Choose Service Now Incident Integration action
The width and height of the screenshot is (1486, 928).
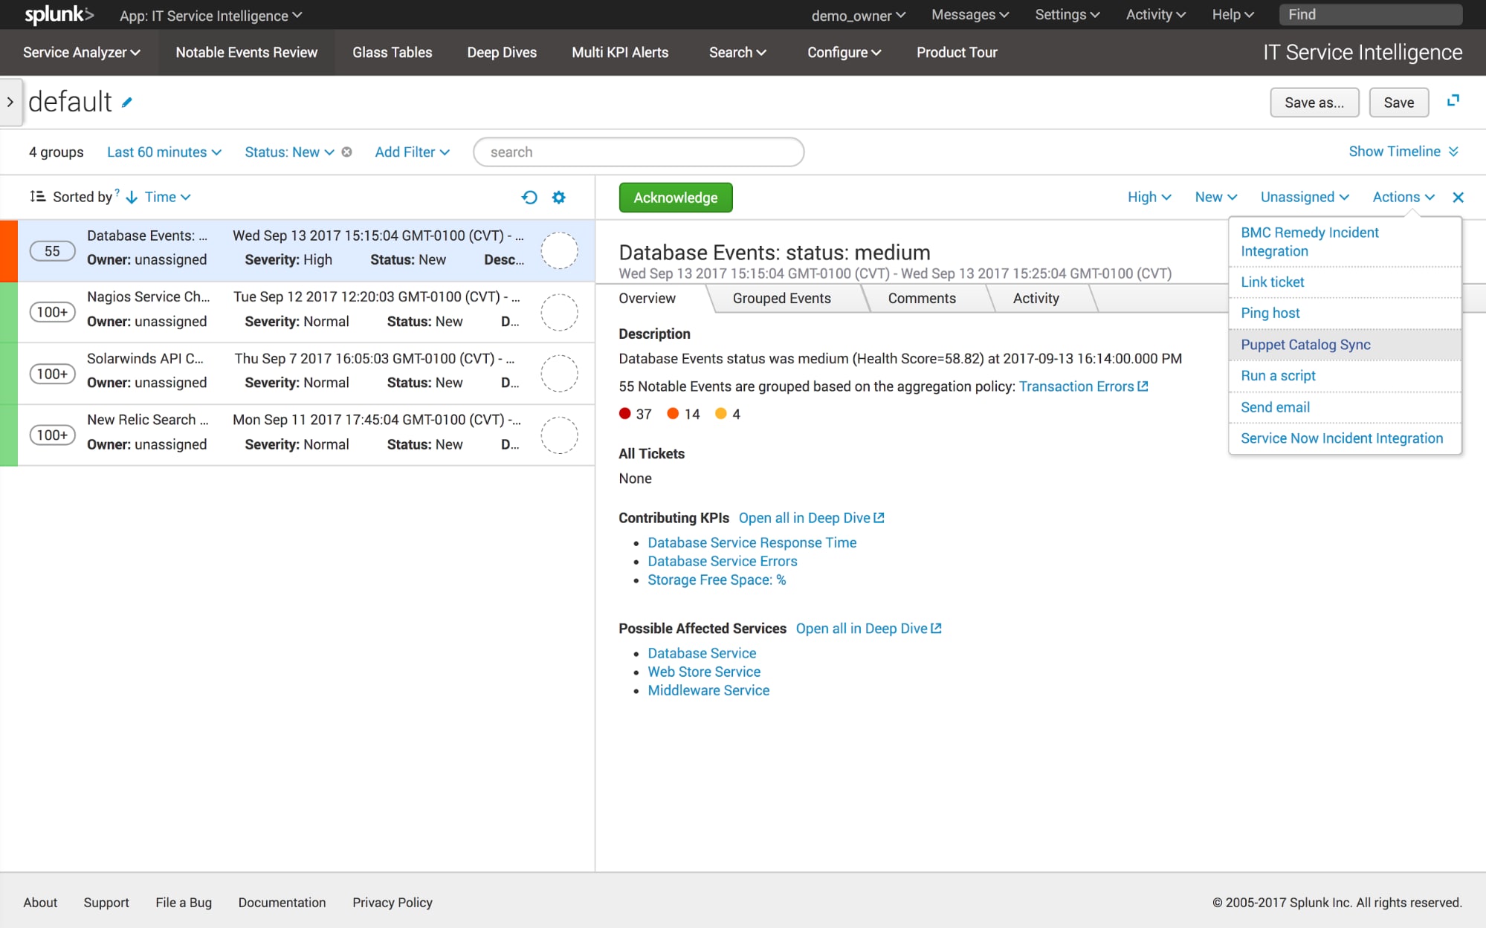coord(1345,438)
